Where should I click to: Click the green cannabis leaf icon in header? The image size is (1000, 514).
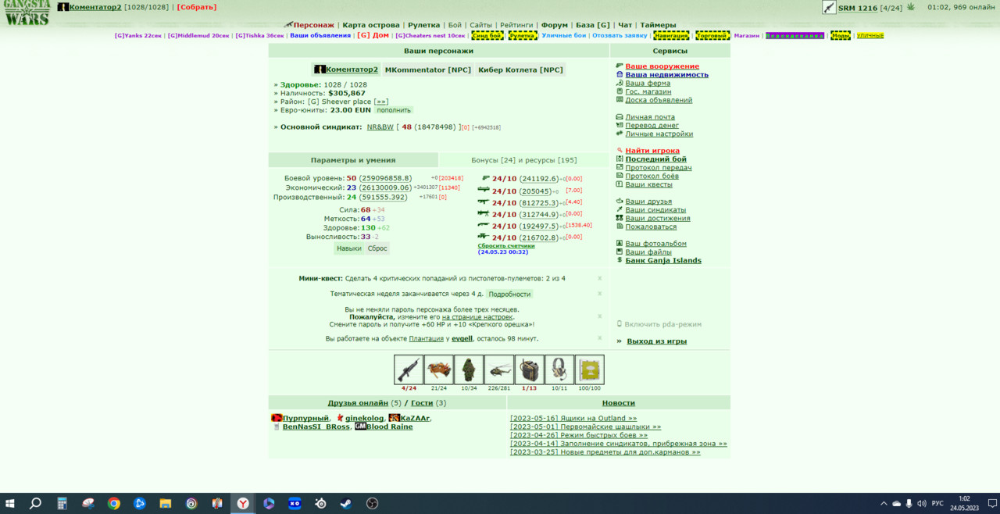(910, 7)
